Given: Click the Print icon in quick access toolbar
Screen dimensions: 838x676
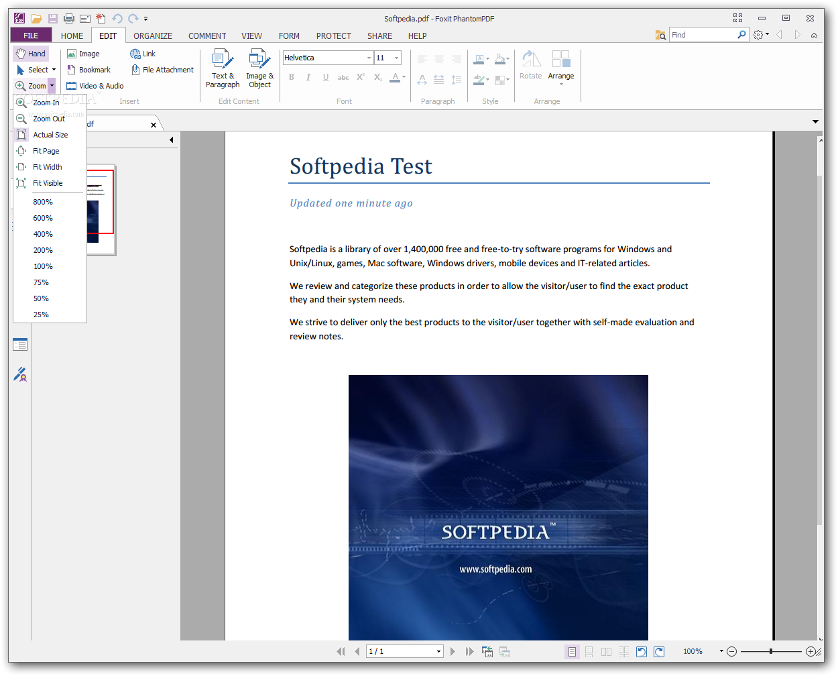Looking at the screenshot, I should point(68,19).
